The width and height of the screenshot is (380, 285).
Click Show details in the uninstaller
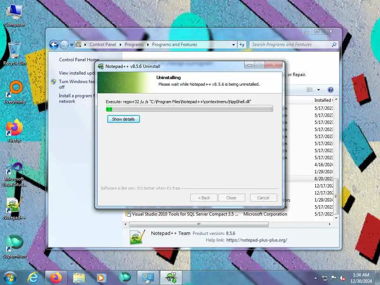pyautogui.click(x=123, y=119)
